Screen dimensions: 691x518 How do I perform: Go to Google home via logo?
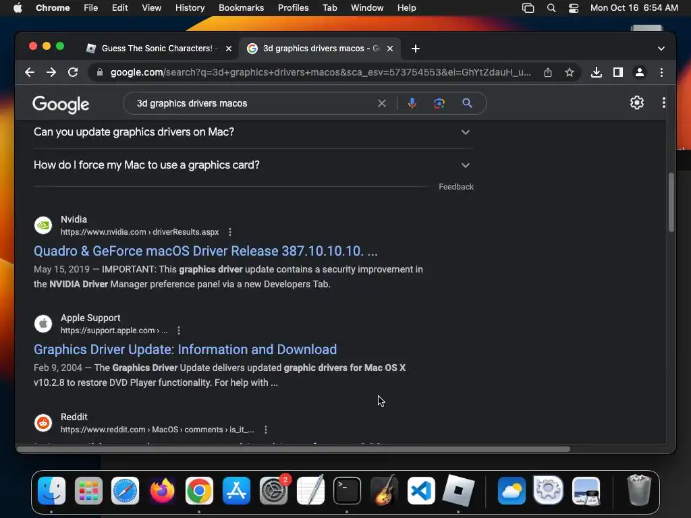[x=61, y=105]
